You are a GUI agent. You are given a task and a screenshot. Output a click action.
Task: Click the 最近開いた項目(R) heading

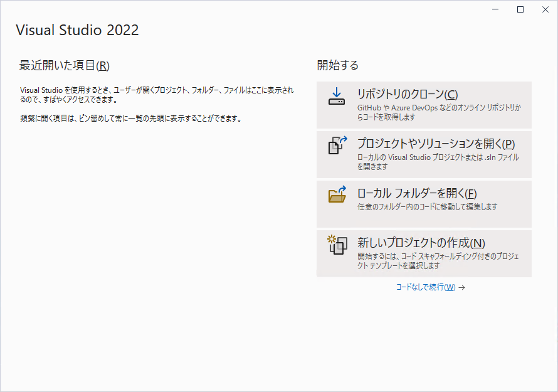tap(64, 65)
